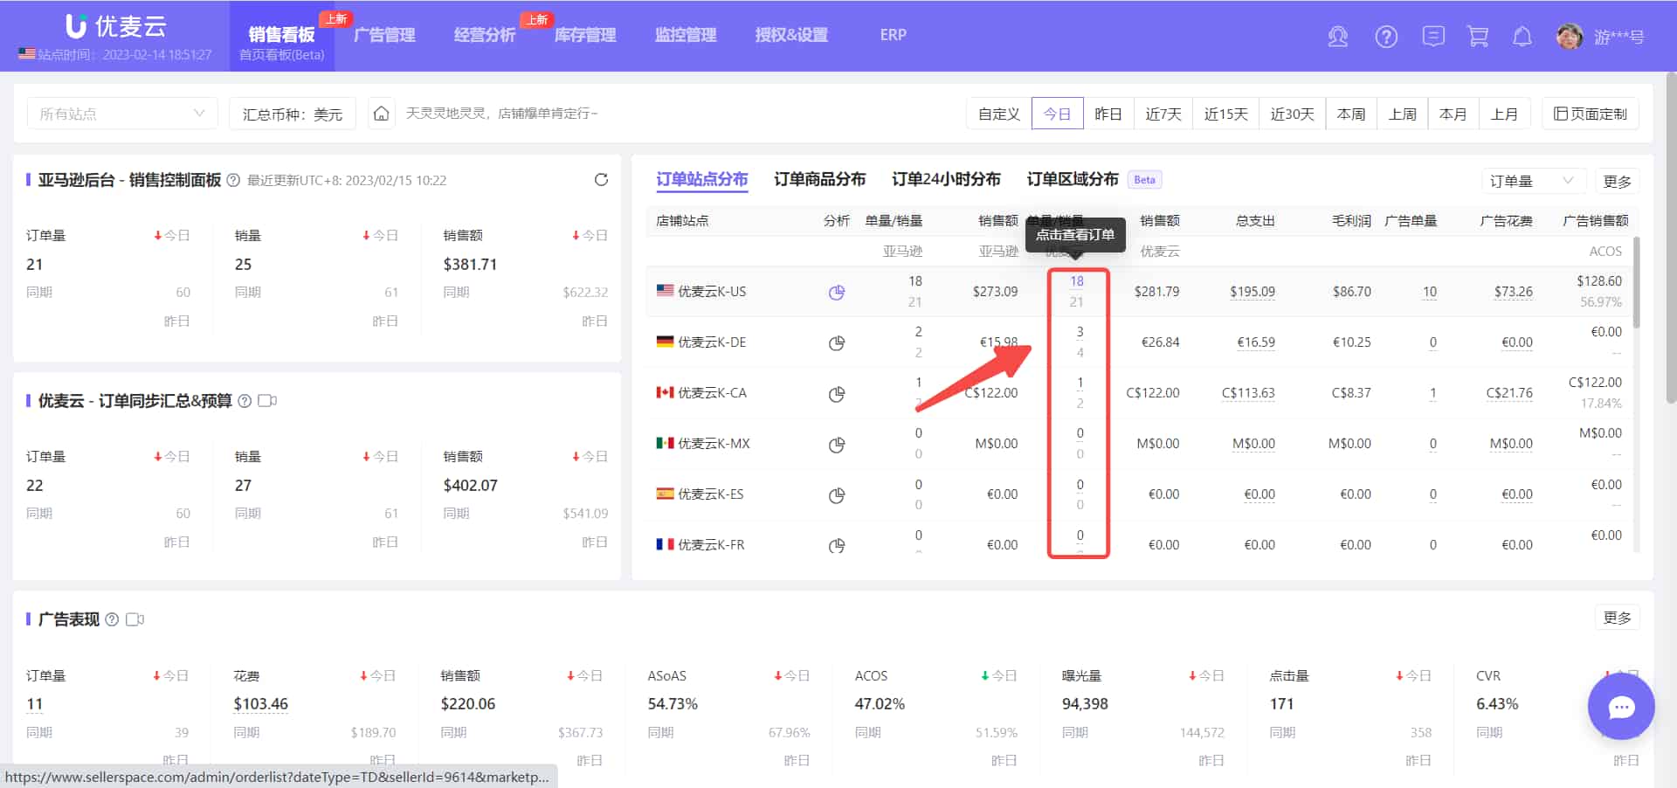Open the 库存管理 menu
Screen dimensions: 1677x788
coord(585,35)
